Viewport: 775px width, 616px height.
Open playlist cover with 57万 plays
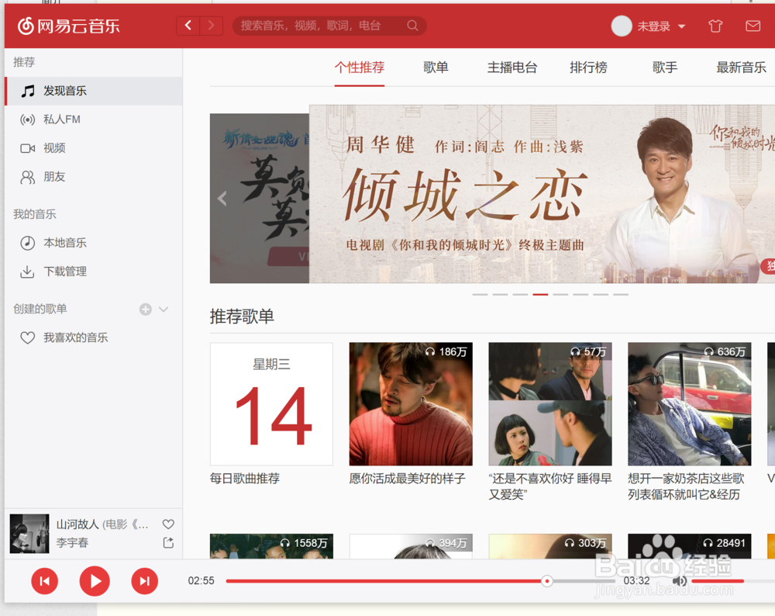coord(550,404)
